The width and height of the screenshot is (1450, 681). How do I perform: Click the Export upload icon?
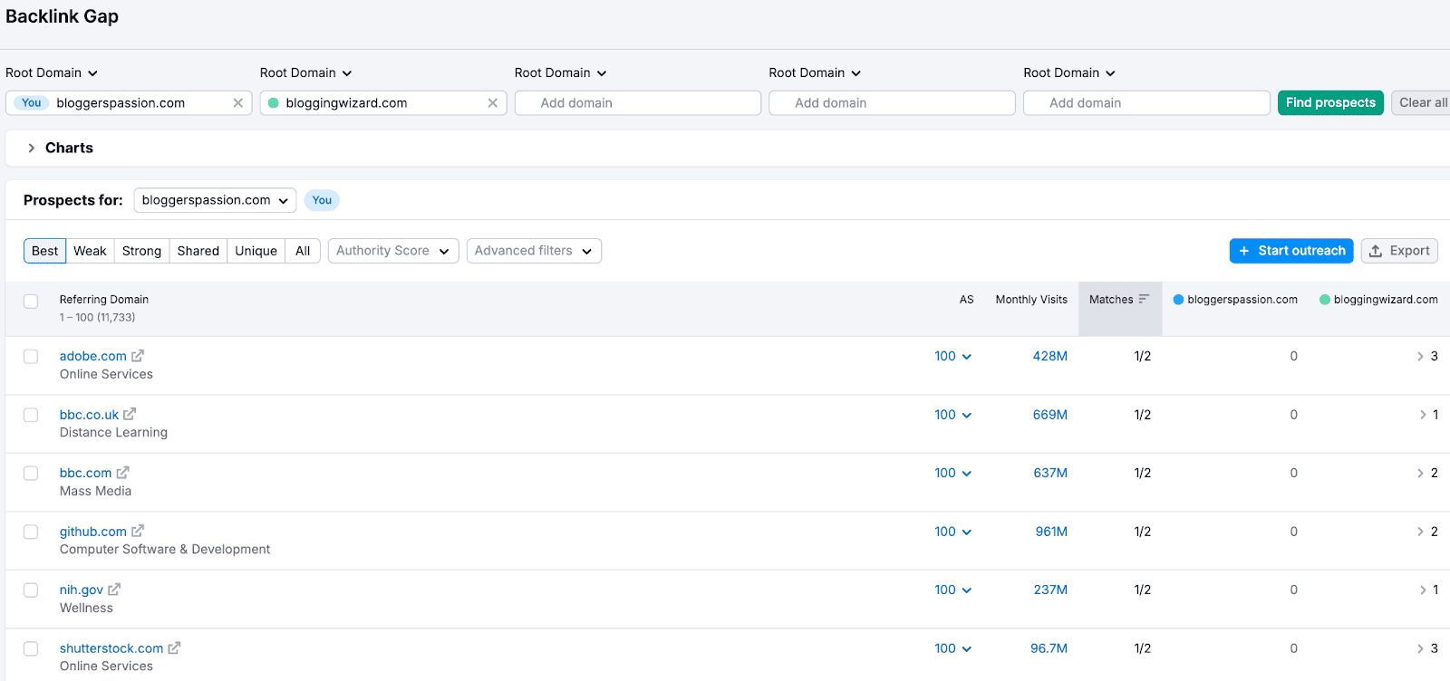click(1376, 251)
